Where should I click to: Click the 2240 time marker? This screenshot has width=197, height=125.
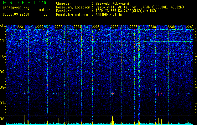click(x=190, y=27)
